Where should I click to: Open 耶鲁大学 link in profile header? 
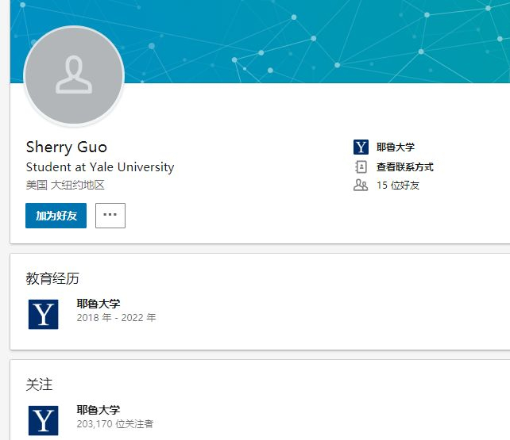pyautogui.click(x=396, y=147)
